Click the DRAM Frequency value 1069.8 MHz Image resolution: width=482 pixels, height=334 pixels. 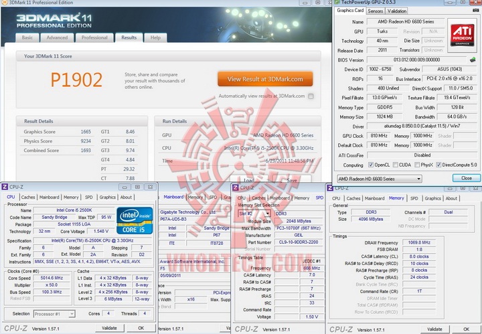(419, 242)
